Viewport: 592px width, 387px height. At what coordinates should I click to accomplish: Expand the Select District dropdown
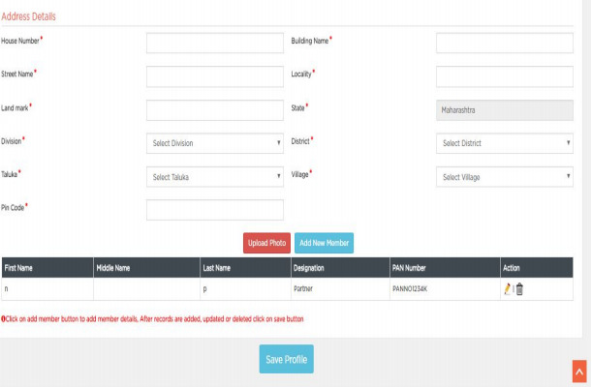tap(504, 143)
